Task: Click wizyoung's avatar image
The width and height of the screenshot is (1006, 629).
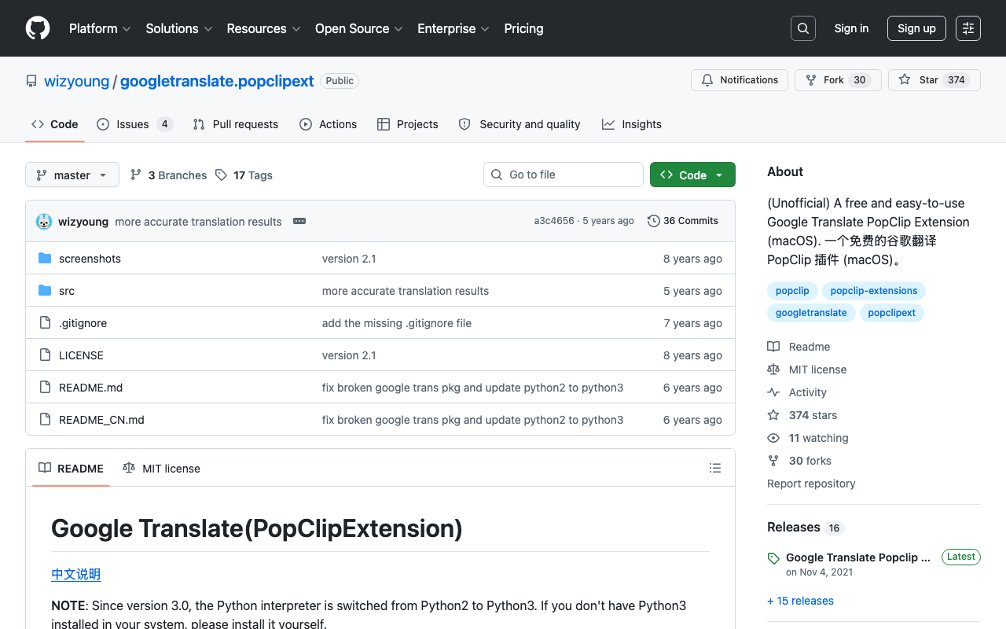Action: point(44,221)
